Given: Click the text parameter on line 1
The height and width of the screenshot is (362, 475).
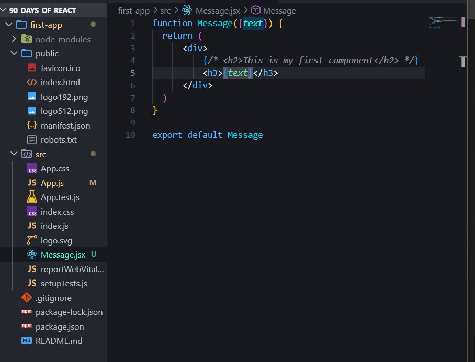Looking at the screenshot, I should 253,24.
